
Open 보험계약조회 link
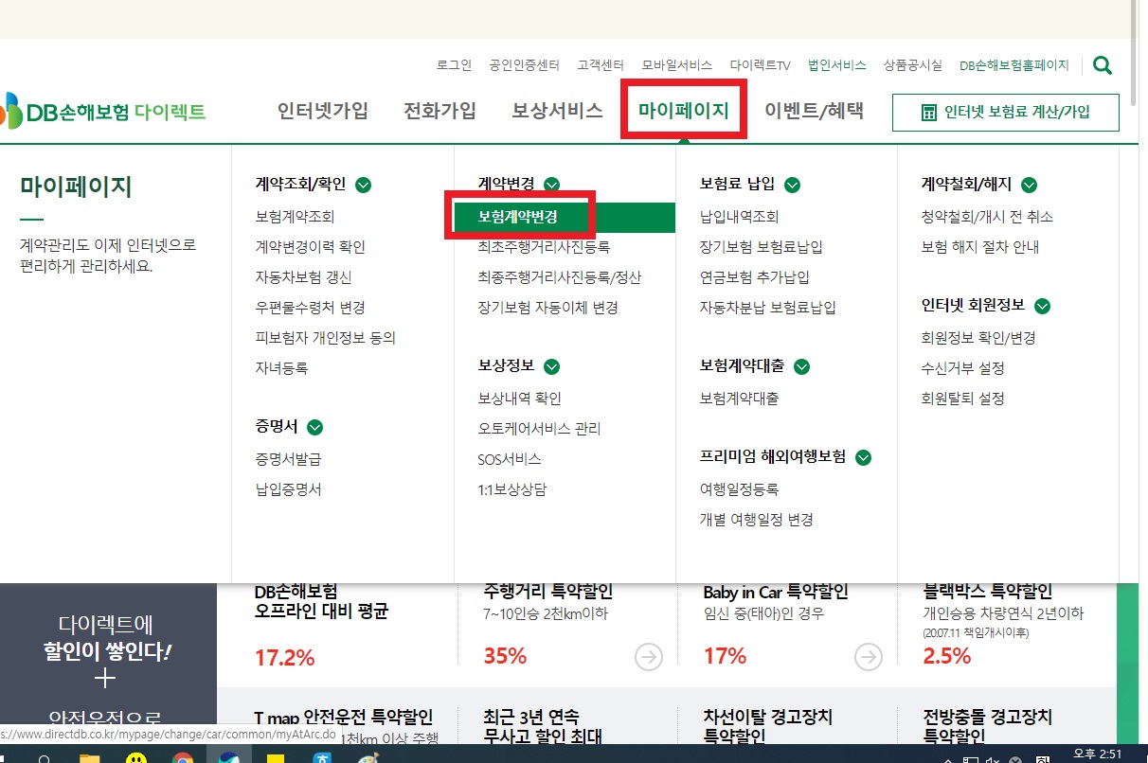(x=295, y=217)
